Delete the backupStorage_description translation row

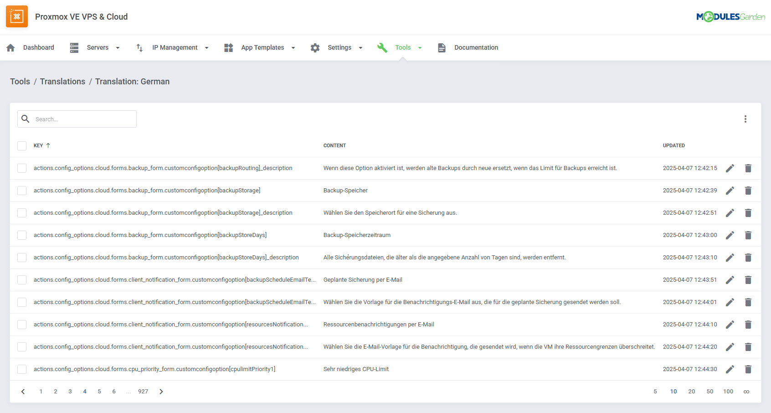748,213
